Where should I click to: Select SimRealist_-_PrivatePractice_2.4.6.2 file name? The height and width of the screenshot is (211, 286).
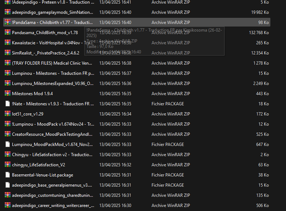pos(46,53)
